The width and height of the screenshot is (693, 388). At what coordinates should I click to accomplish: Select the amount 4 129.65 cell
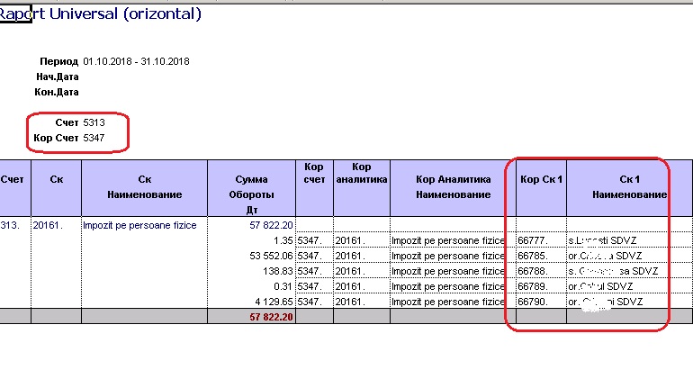tap(251, 302)
